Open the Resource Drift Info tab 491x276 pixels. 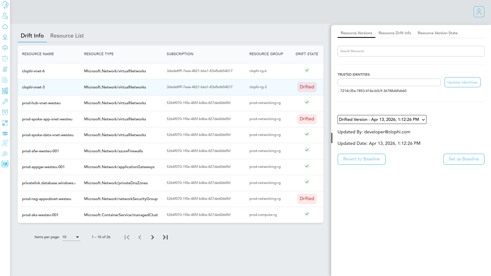[395, 33]
